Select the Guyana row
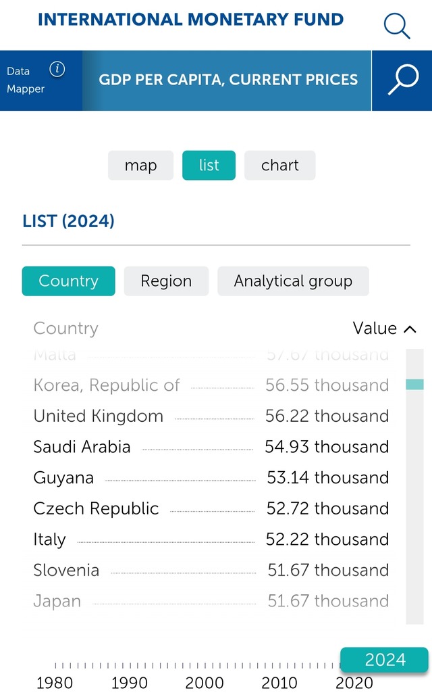 pyautogui.click(x=211, y=477)
